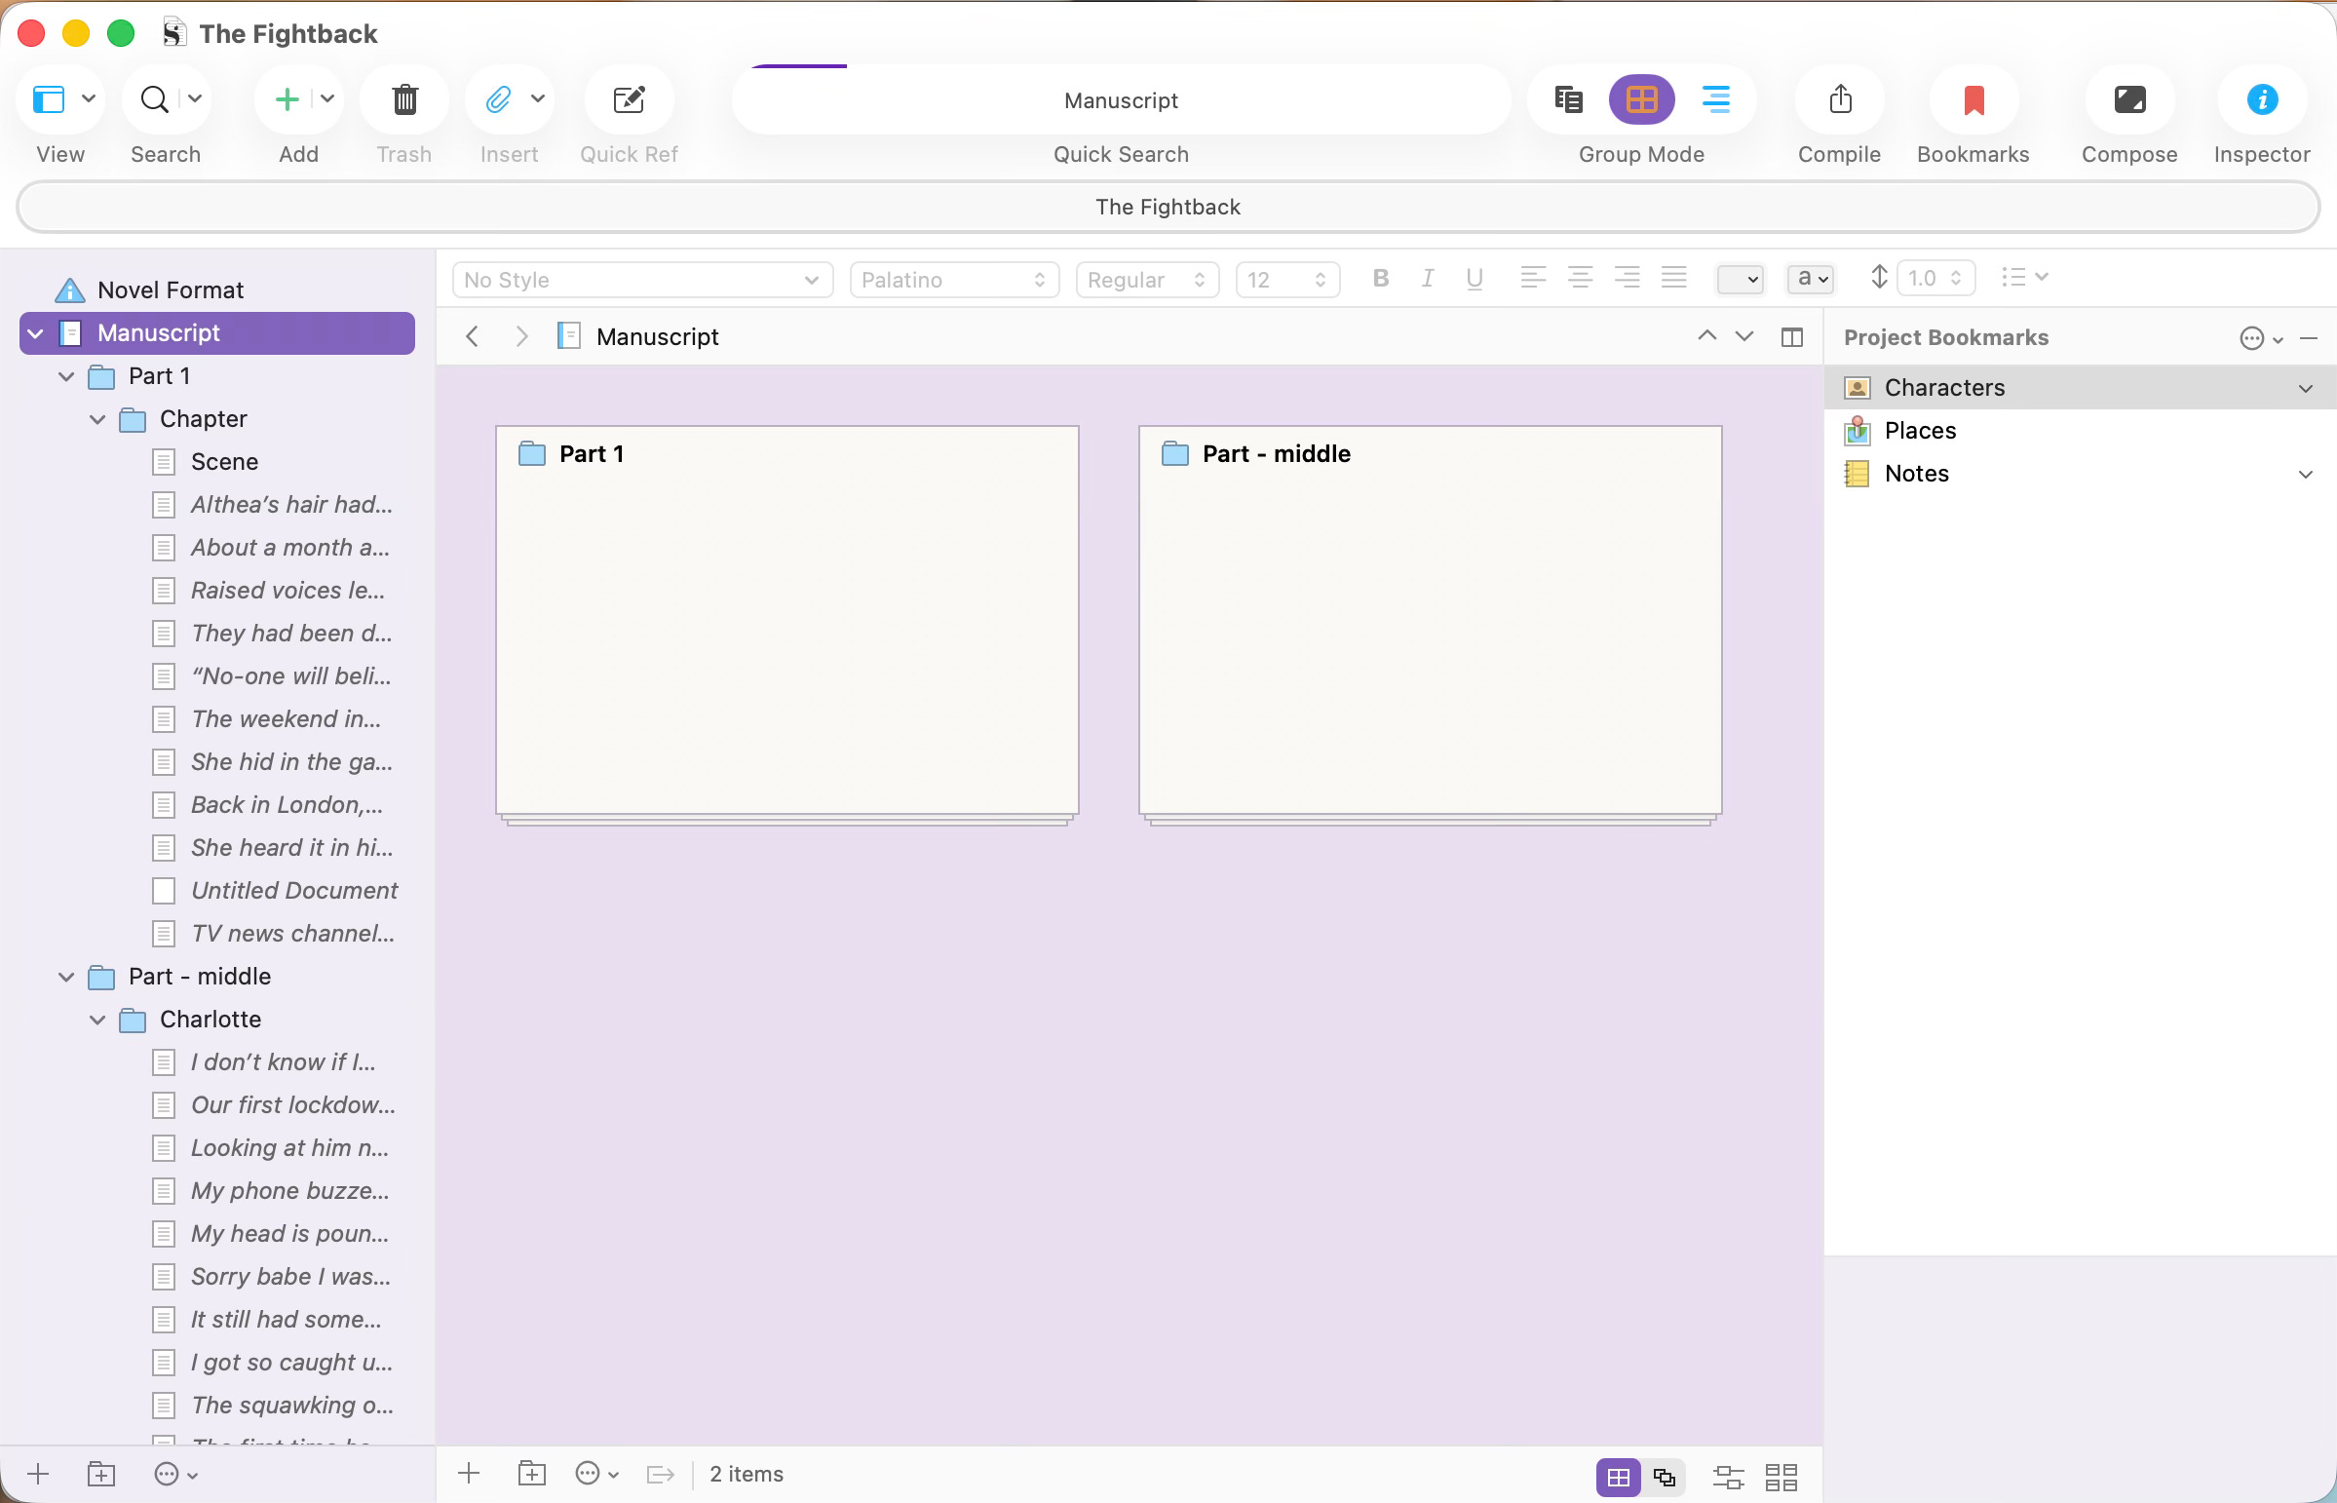The image size is (2337, 1503).
Task: Click the Bookmarks icon in toolbar
Action: (x=1973, y=100)
